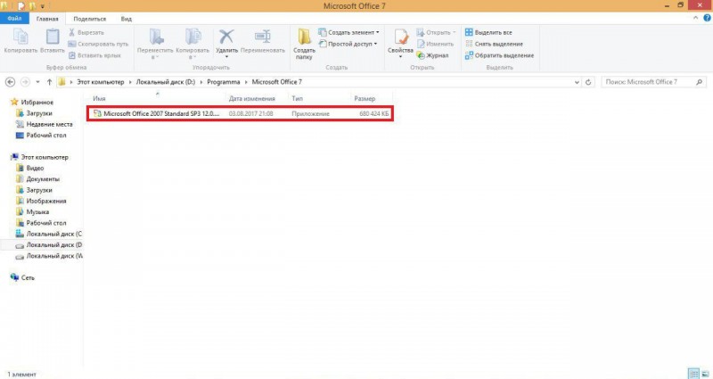The width and height of the screenshot is (713, 379).
Task: Expand the Удалить dropdown arrow
Action: click(x=226, y=56)
